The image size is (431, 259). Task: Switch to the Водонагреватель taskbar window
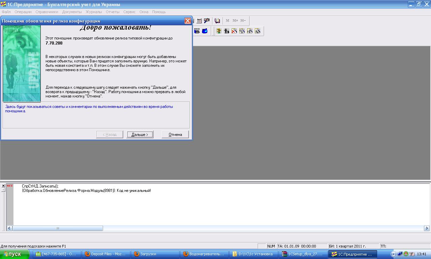[205, 254]
